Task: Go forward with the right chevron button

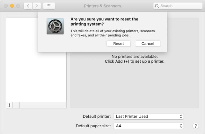Action: point(37,6)
